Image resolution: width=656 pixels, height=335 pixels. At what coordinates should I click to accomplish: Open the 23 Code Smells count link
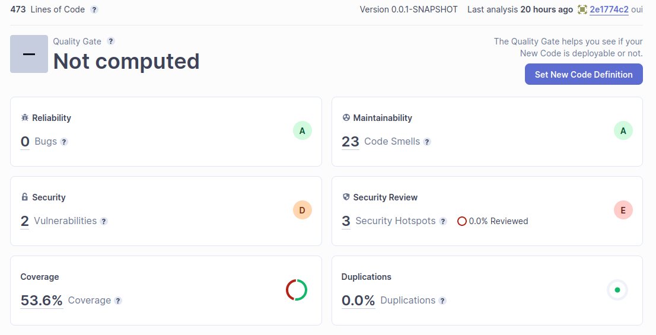350,142
